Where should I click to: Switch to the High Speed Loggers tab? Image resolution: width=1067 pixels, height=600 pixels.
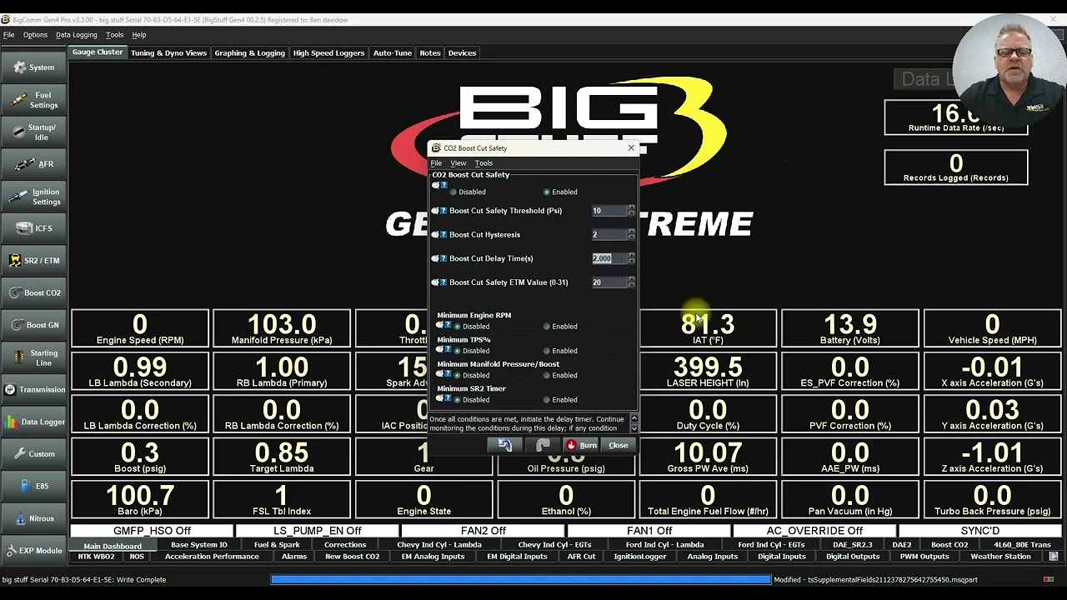(x=328, y=53)
